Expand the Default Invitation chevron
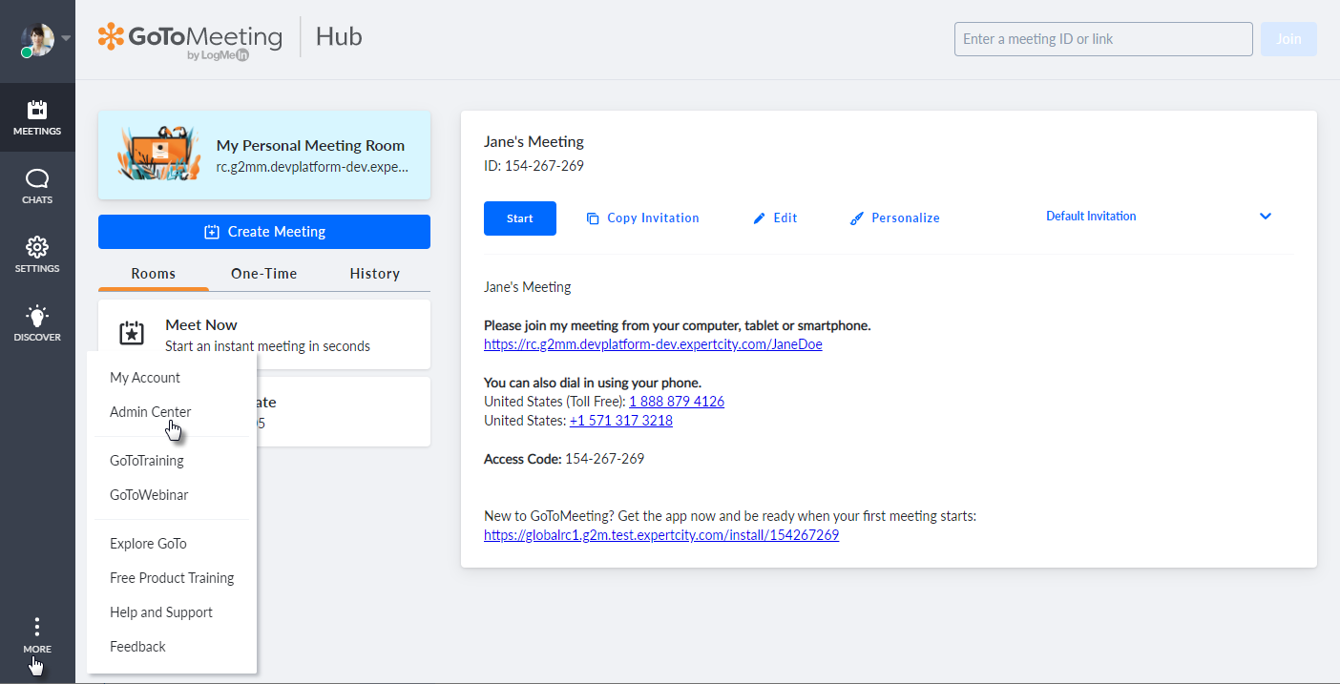This screenshot has width=1340, height=684. (x=1266, y=217)
